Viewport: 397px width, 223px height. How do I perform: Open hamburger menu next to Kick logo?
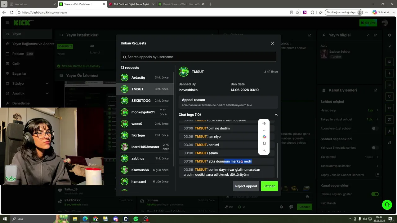coord(7,23)
